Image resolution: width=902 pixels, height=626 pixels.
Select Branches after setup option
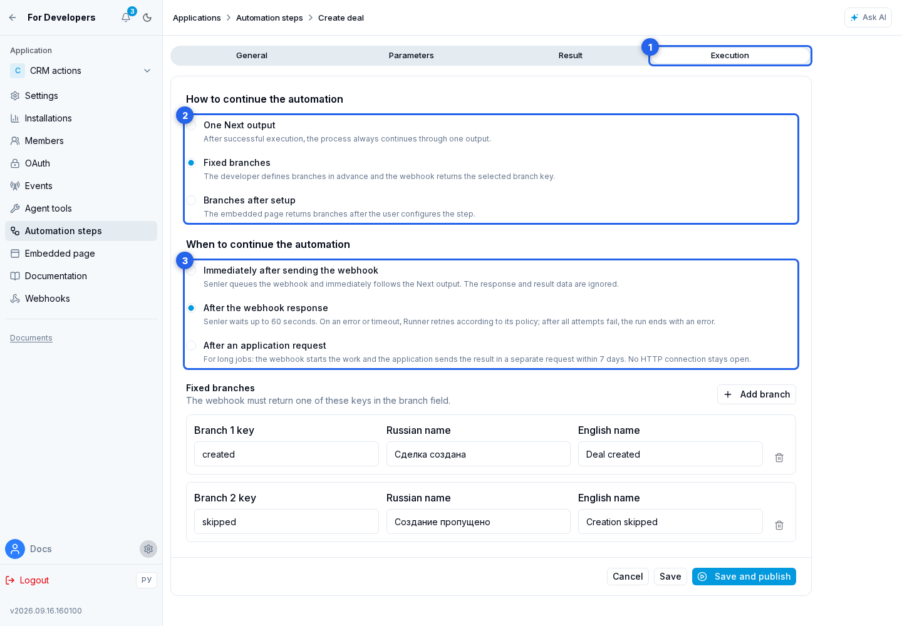tap(191, 200)
